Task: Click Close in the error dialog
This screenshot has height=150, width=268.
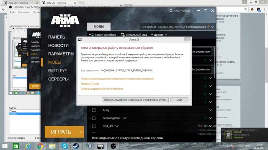Action: pyautogui.click(x=179, y=100)
